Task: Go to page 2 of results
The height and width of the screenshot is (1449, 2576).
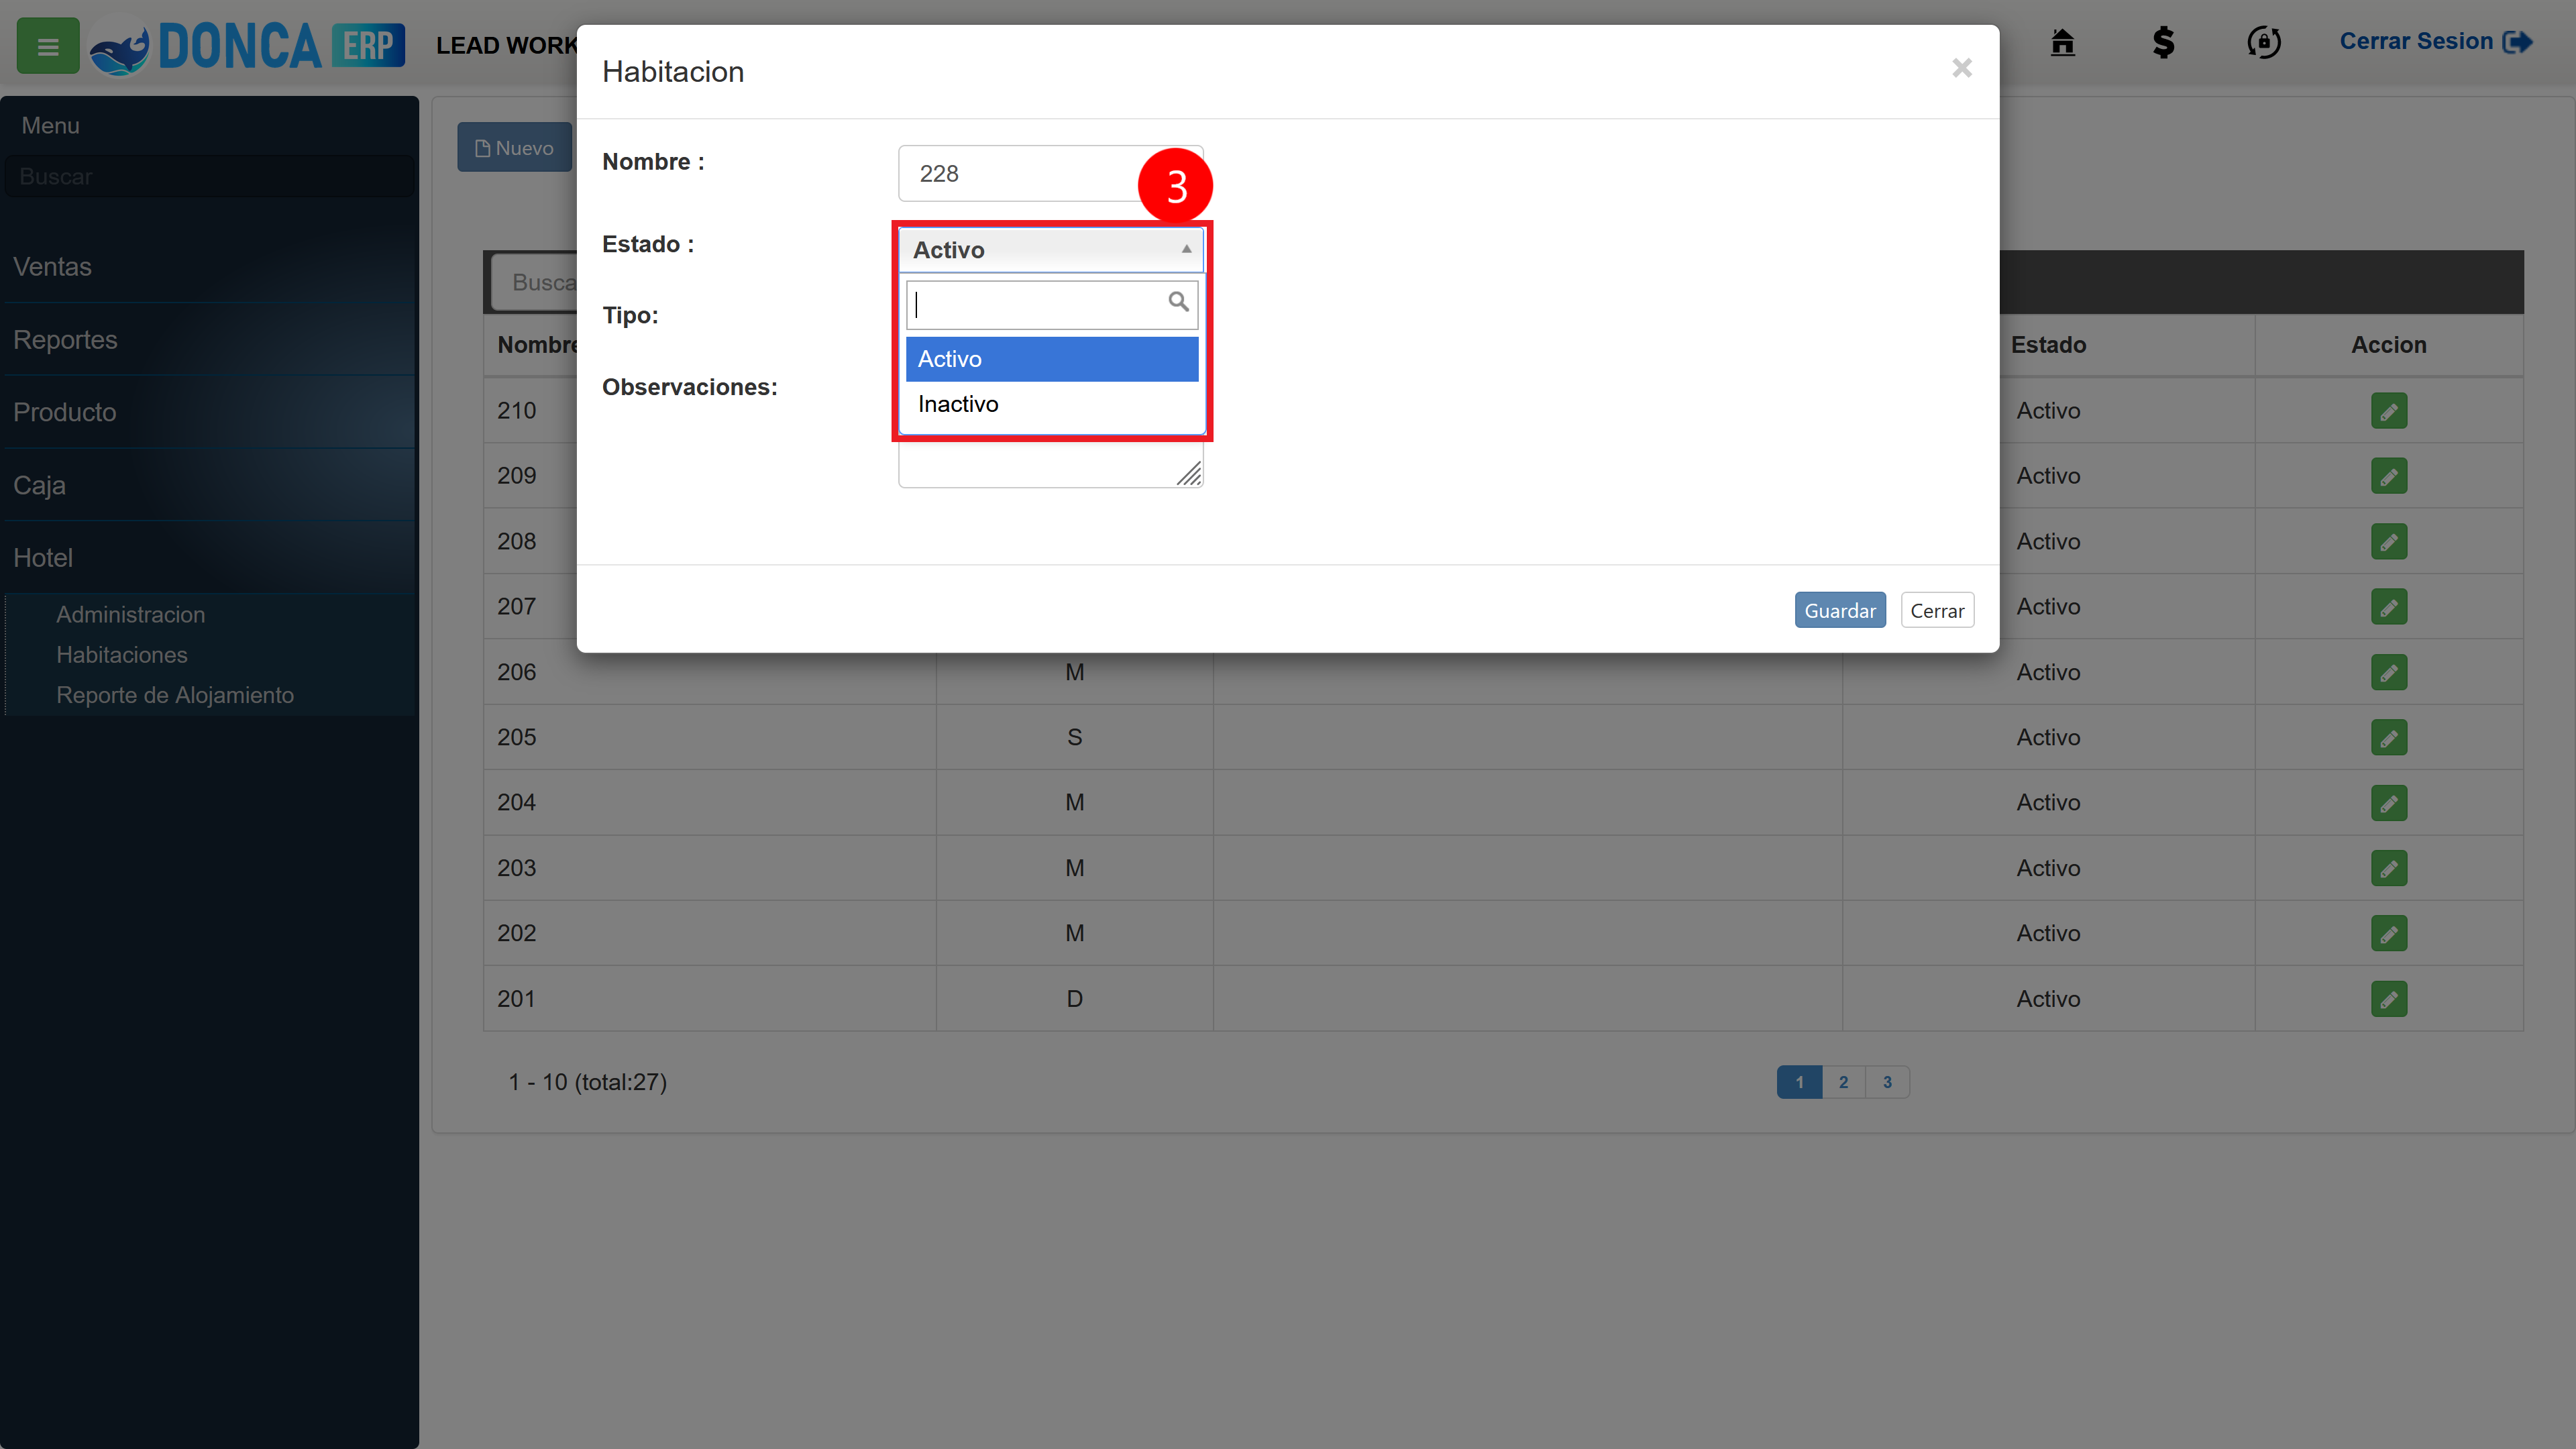Action: click(x=1843, y=1082)
